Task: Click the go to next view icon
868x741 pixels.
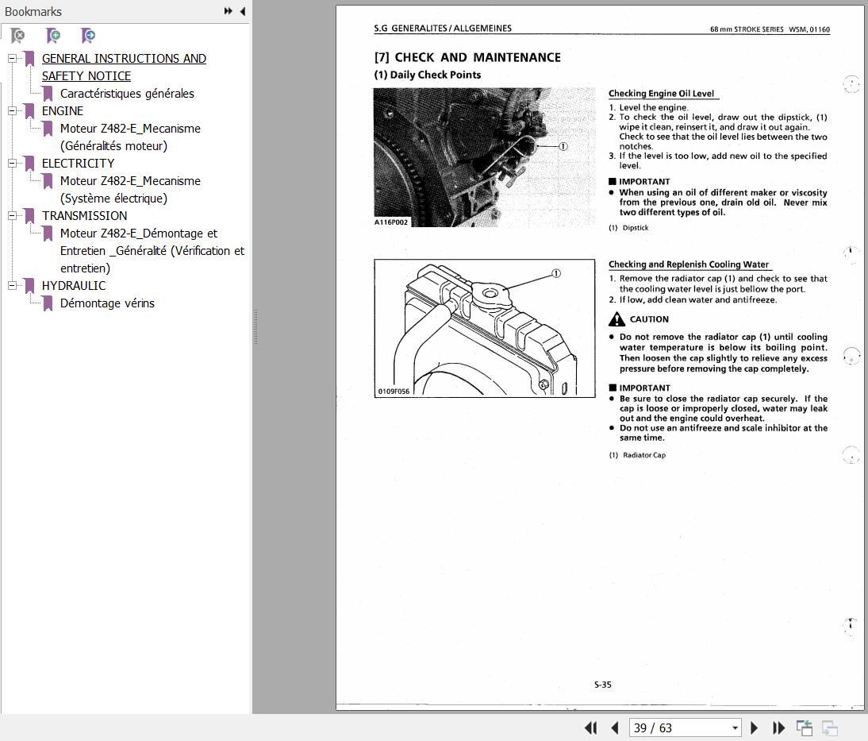Action: point(829,727)
